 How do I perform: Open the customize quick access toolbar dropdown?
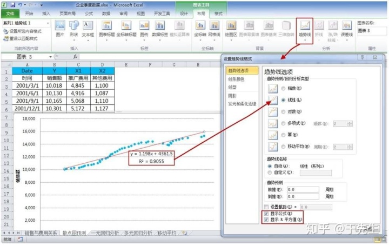(x=42, y=5)
